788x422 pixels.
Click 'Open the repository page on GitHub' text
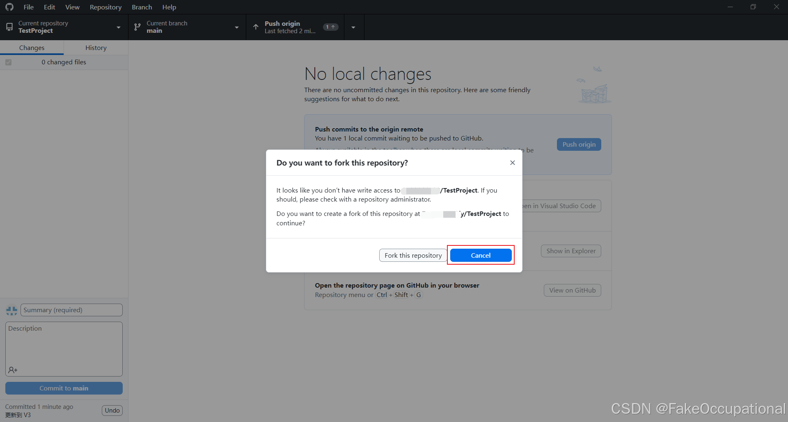coord(397,285)
